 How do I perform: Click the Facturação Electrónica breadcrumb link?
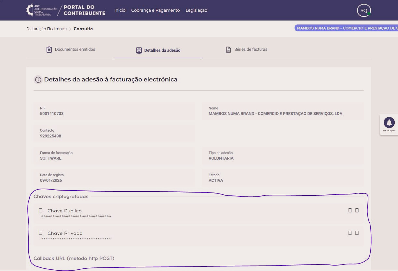[47, 29]
